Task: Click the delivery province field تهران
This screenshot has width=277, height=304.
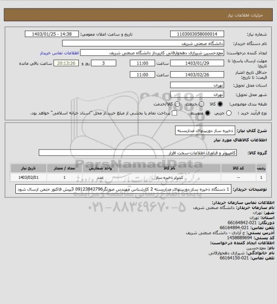Action: pos(197,85)
